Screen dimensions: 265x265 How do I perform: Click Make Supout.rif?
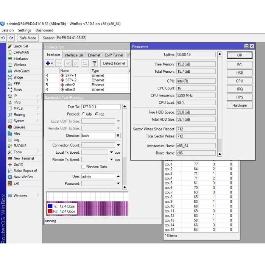point(25,171)
